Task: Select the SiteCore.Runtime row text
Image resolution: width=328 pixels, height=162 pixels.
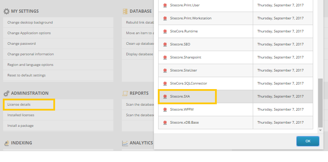Action: point(184,31)
